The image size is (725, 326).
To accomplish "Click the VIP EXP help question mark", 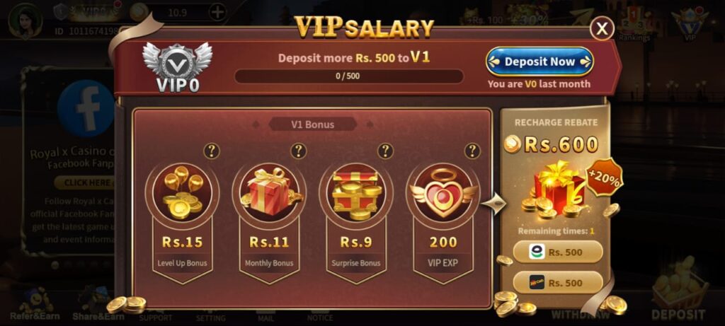I will click(x=472, y=151).
